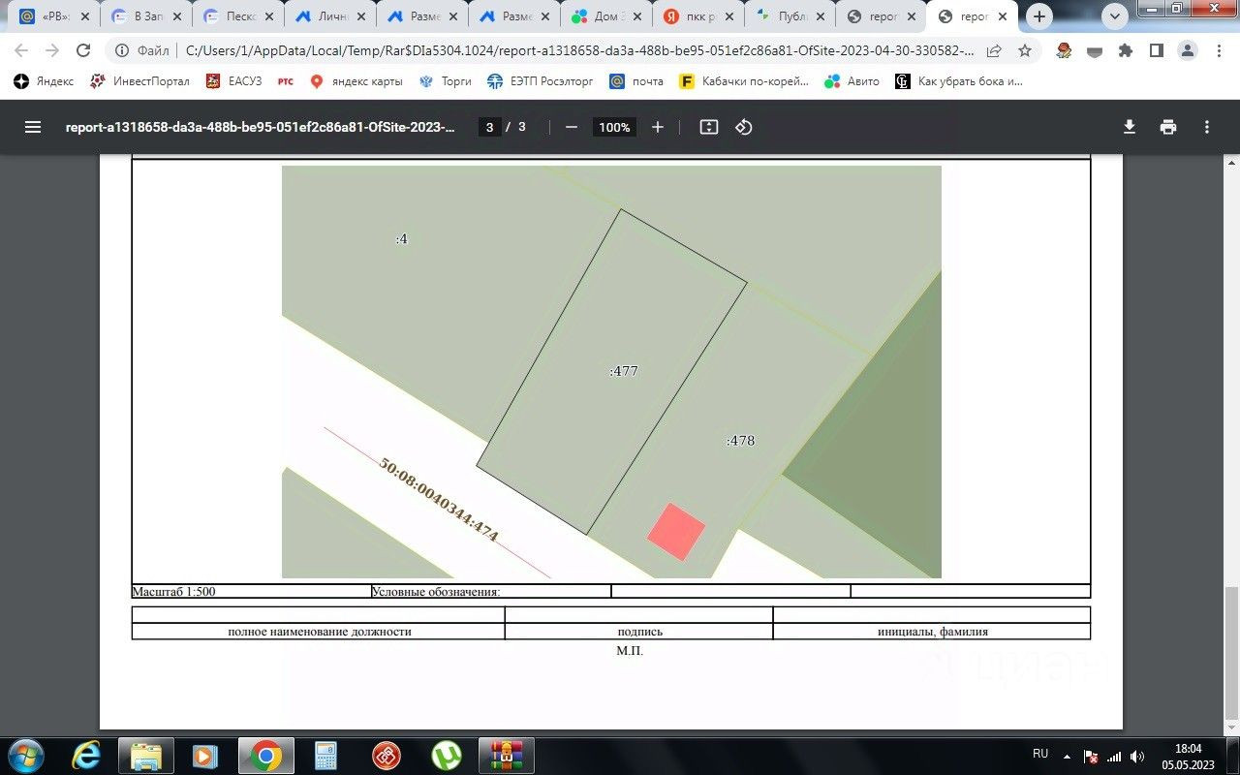Open uTorrent from the taskbar
Screen dimensions: 1240x775
(446, 755)
